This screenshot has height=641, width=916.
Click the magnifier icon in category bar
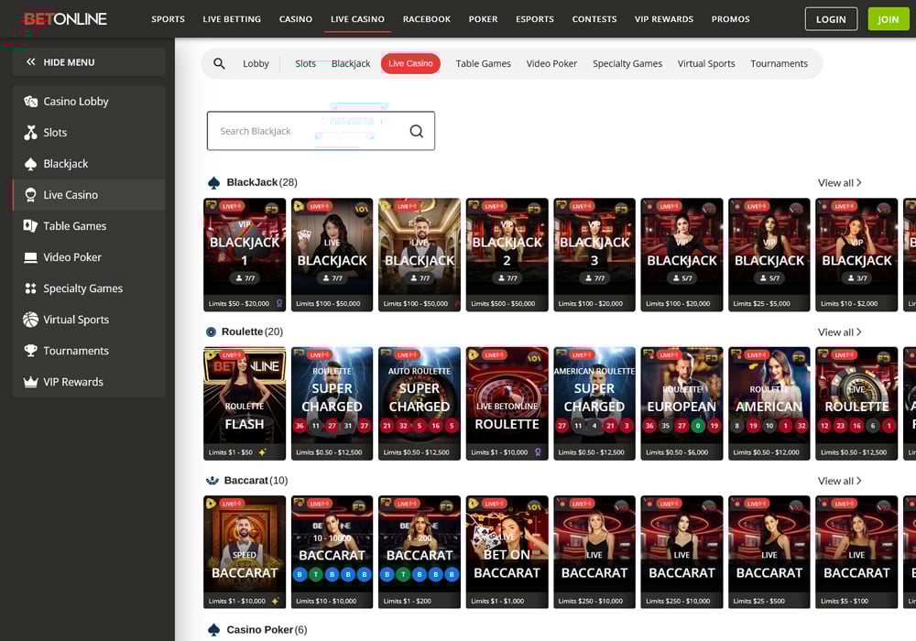(x=219, y=64)
